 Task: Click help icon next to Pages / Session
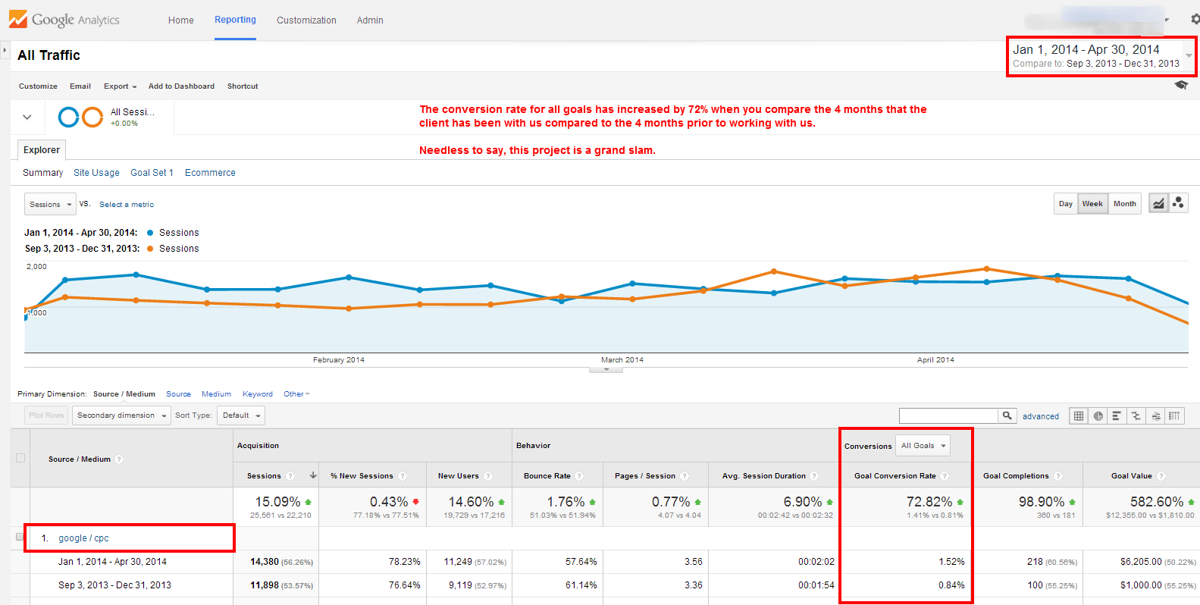pyautogui.click(x=685, y=476)
